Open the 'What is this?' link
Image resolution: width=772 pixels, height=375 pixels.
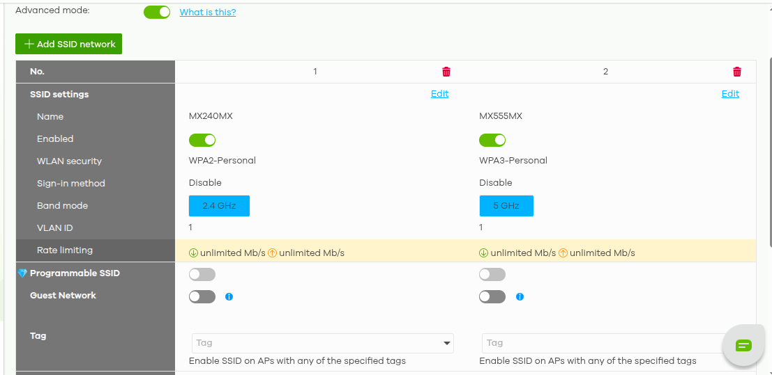click(x=207, y=12)
